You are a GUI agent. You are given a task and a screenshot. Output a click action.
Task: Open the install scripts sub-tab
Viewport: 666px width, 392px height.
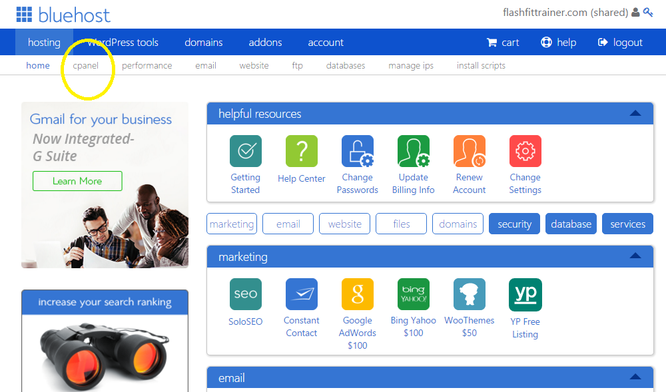pos(481,66)
